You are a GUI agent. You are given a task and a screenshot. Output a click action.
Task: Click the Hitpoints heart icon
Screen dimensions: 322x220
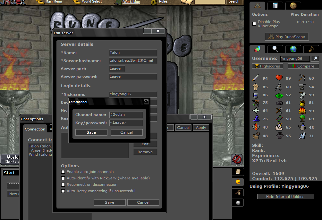[279, 78]
